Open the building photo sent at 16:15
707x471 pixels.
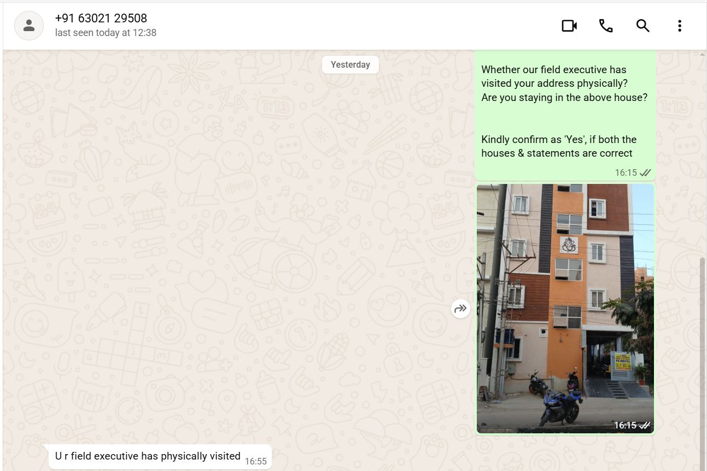565,308
